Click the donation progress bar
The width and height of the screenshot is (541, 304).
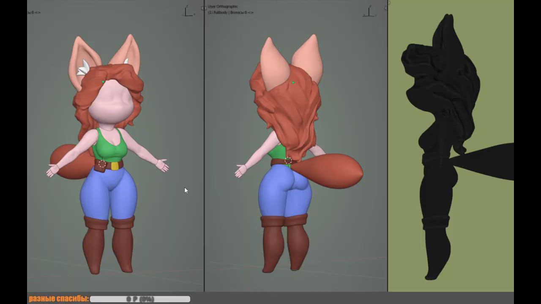[x=140, y=299]
